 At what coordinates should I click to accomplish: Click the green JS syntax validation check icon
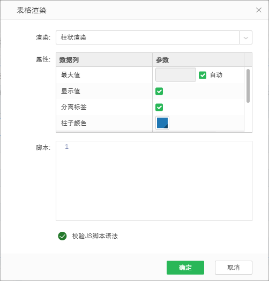pyautogui.click(x=62, y=236)
